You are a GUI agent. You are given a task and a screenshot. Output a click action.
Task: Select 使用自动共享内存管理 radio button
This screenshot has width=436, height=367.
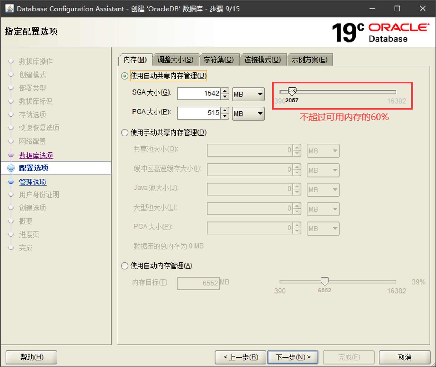tap(125, 76)
